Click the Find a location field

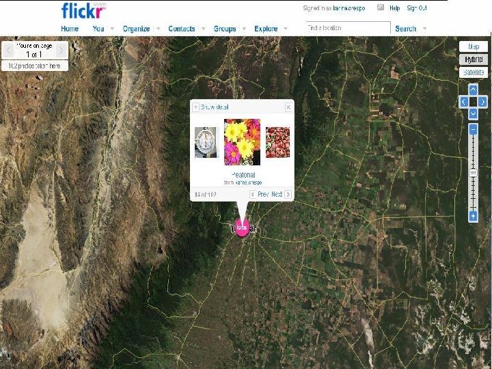pos(348,27)
